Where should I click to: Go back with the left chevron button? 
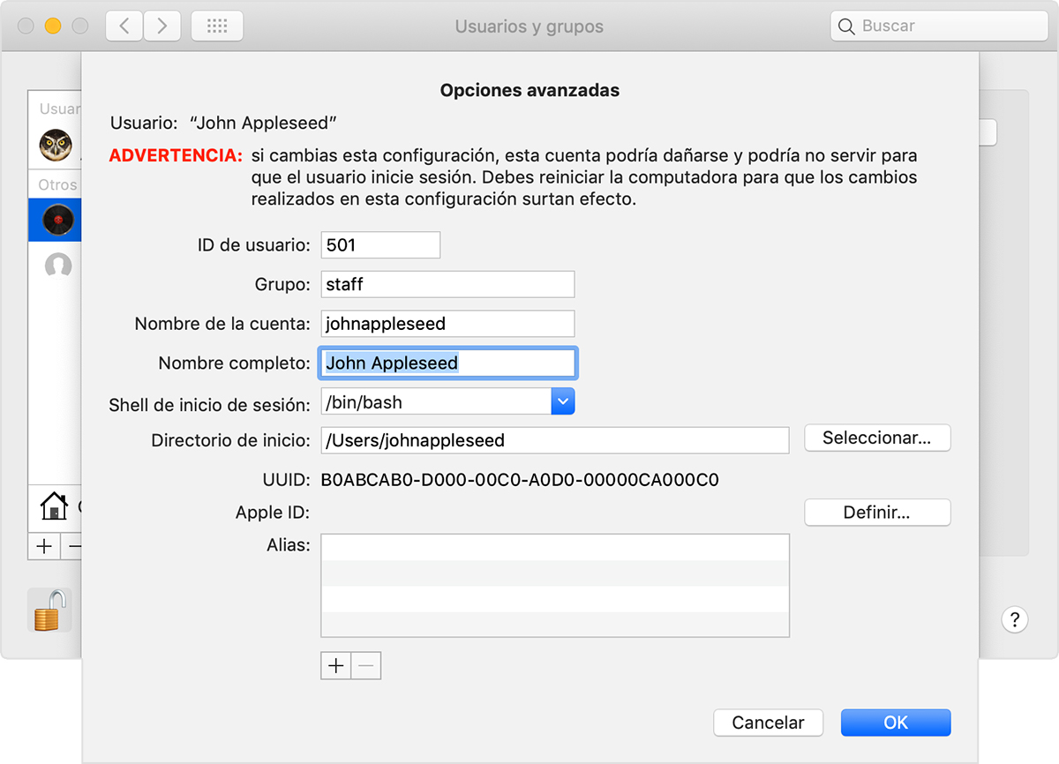[124, 26]
